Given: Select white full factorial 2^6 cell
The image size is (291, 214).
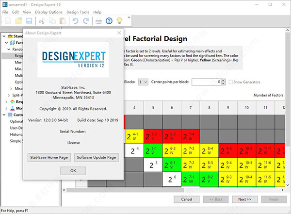Looking at the screenshot, I should point(172,179).
